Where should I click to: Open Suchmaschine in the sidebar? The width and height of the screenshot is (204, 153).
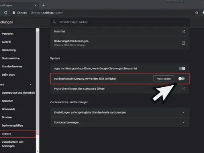click(x=11, y=58)
